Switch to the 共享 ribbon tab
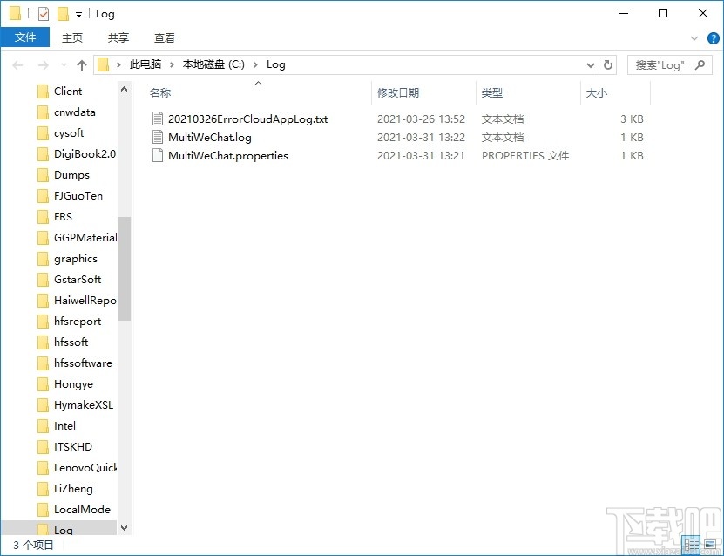The image size is (724, 556). (x=118, y=37)
